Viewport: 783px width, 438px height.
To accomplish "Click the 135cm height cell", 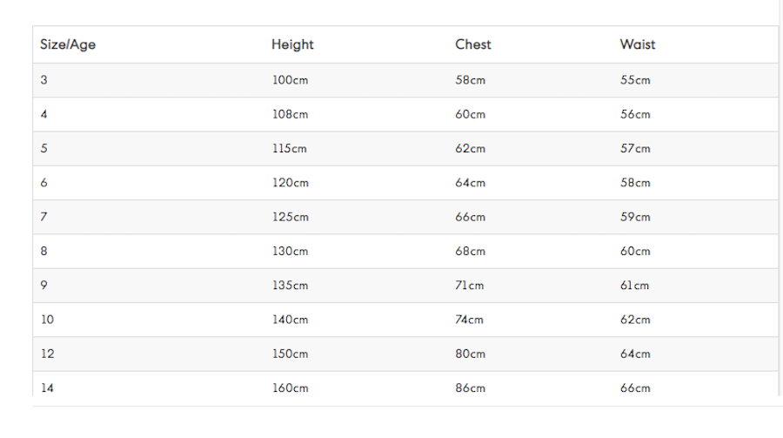I will point(290,286).
